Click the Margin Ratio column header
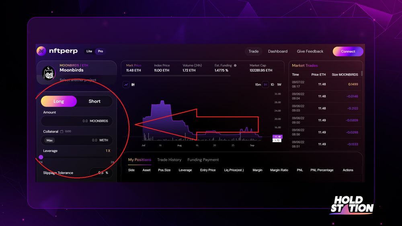 pyautogui.click(x=279, y=170)
